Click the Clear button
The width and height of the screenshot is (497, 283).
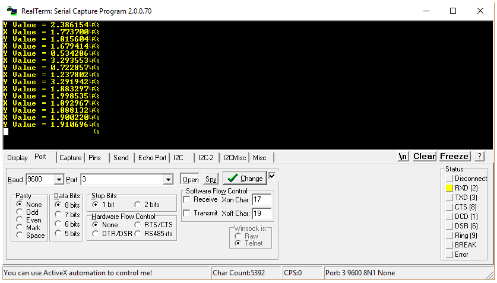(424, 157)
